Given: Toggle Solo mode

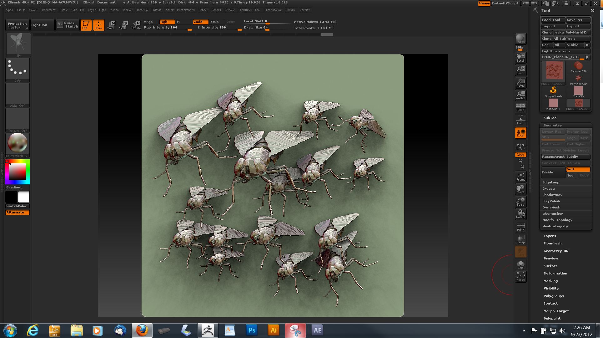Looking at the screenshot, I should [x=520, y=264].
